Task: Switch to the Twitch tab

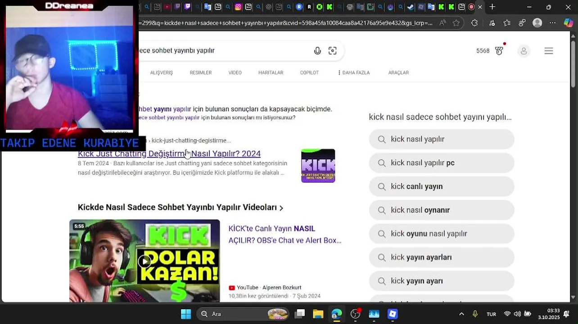Action: (188, 7)
